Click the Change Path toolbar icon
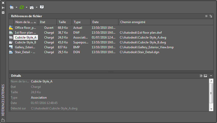The height and width of the screenshot is (123, 217). [32, 7]
